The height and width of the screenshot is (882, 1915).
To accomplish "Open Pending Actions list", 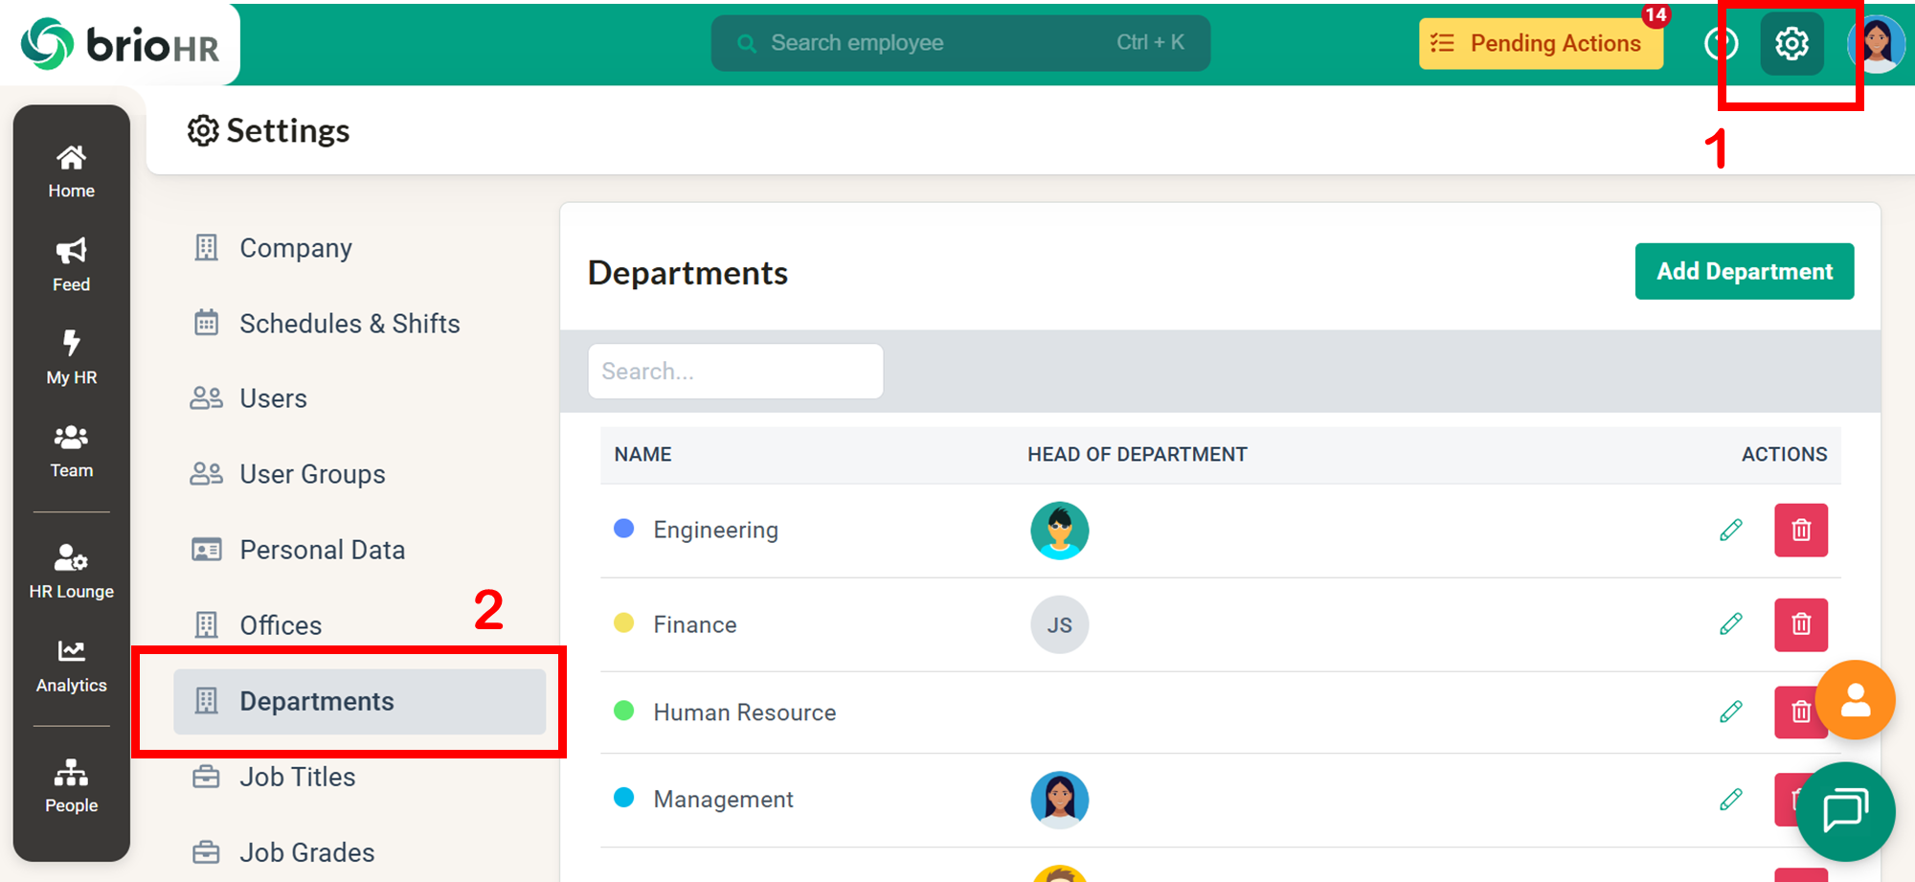I will pyautogui.click(x=1541, y=44).
